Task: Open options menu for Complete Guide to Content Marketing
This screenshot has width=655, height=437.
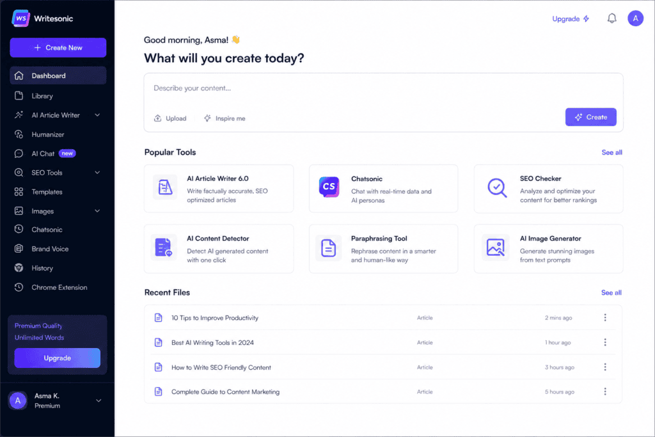Action: pos(605,392)
